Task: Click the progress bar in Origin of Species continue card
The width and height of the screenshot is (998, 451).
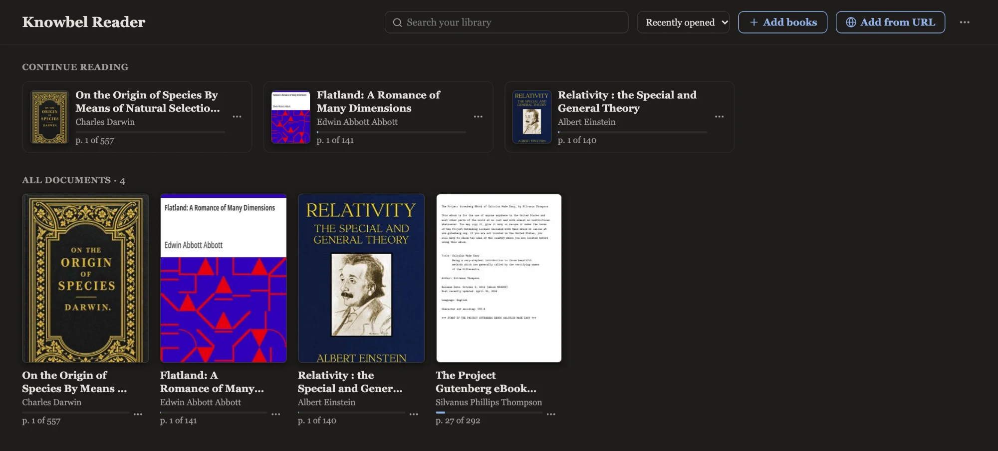Action: tap(150, 132)
